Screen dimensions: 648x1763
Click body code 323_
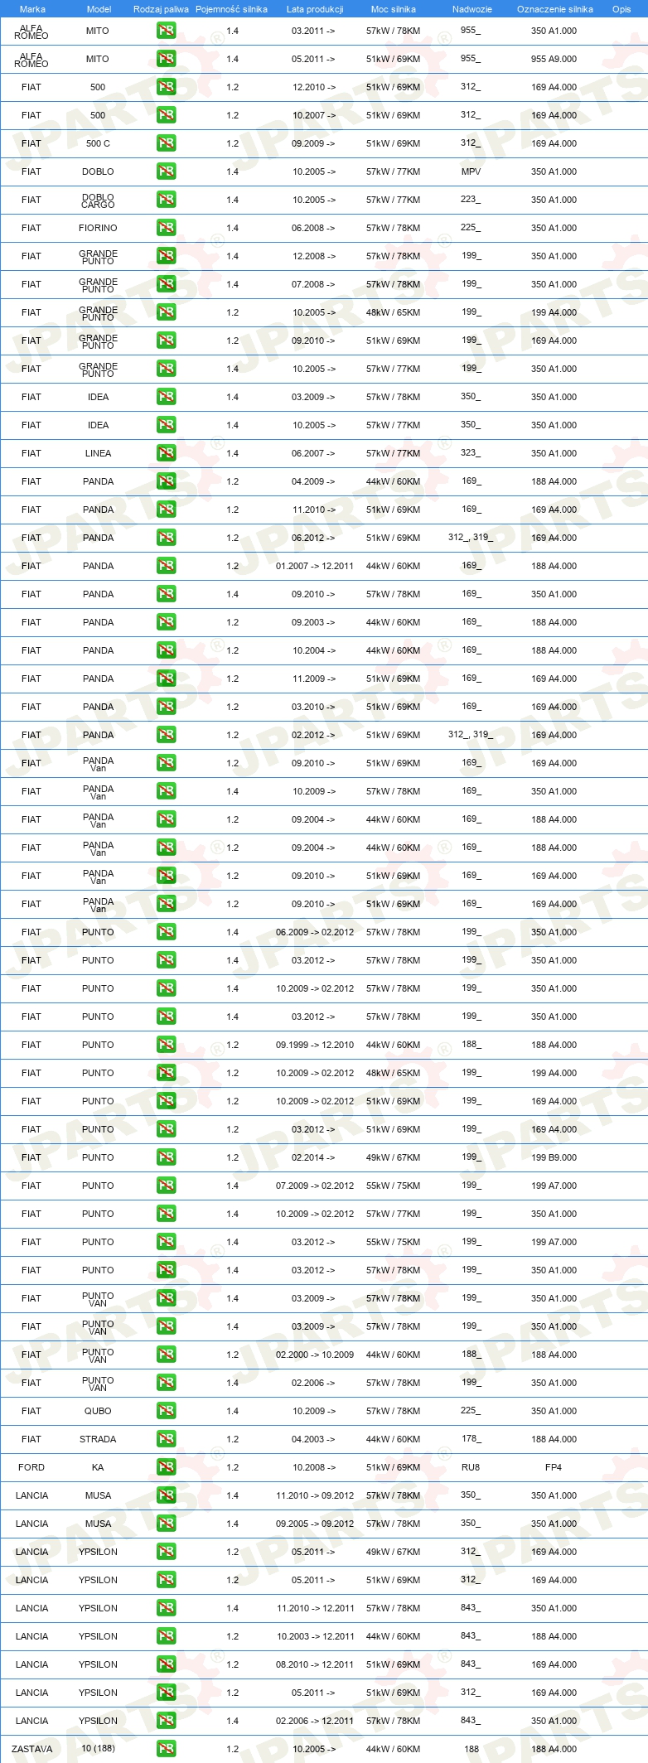pos(471,453)
